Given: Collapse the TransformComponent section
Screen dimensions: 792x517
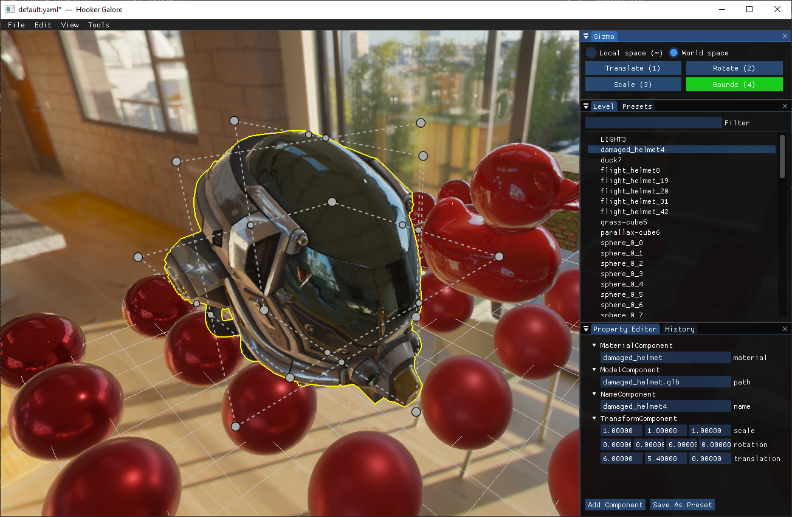Looking at the screenshot, I should click(x=594, y=418).
